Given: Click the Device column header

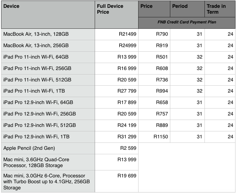Looking at the screenshot, I should coord(11,6).
